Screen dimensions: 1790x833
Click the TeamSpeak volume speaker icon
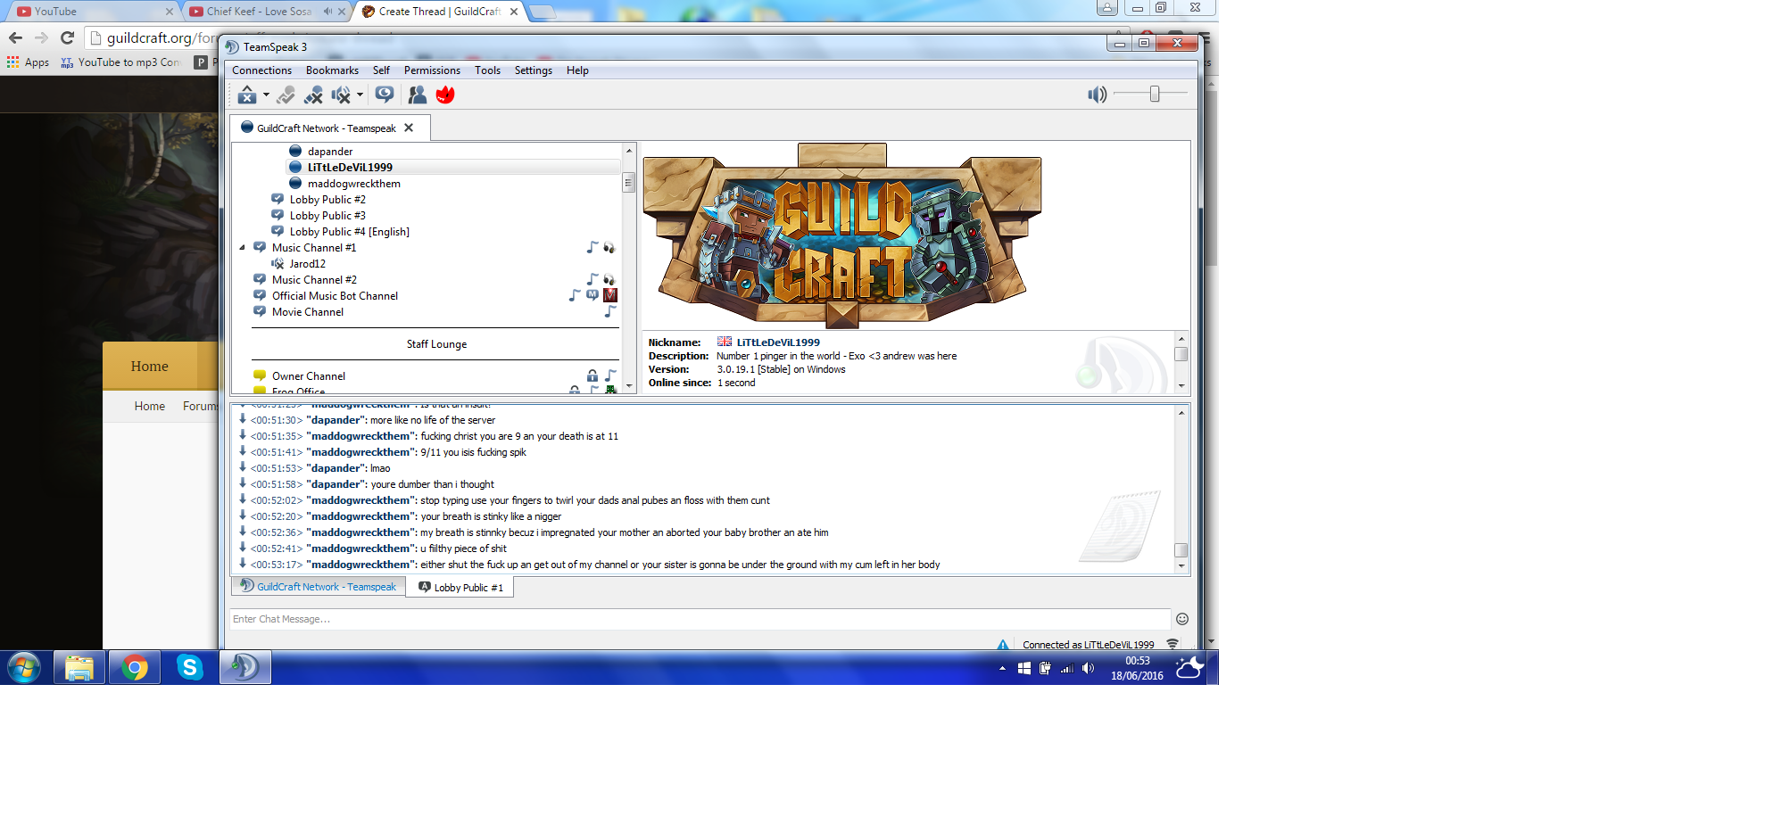(1097, 95)
